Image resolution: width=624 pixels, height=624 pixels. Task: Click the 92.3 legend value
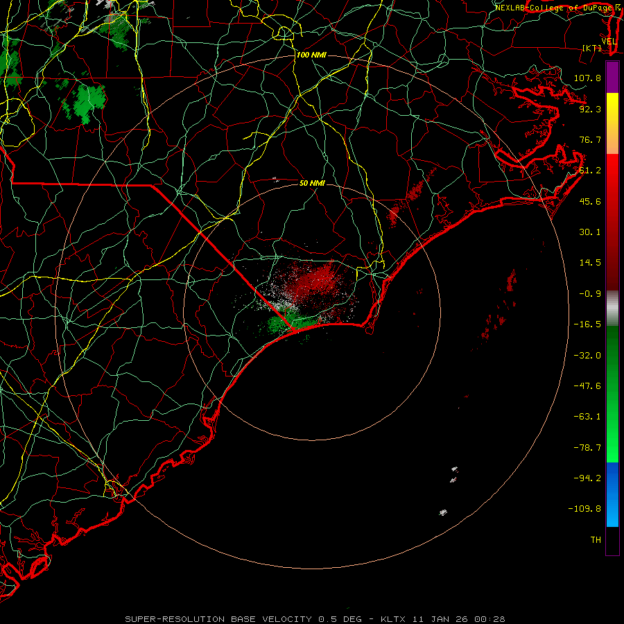coord(590,109)
